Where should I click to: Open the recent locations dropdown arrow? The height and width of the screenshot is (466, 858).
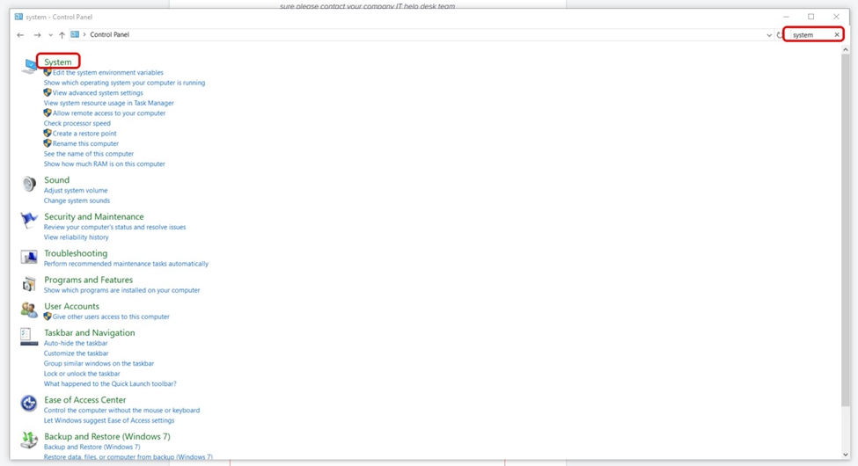click(50, 35)
